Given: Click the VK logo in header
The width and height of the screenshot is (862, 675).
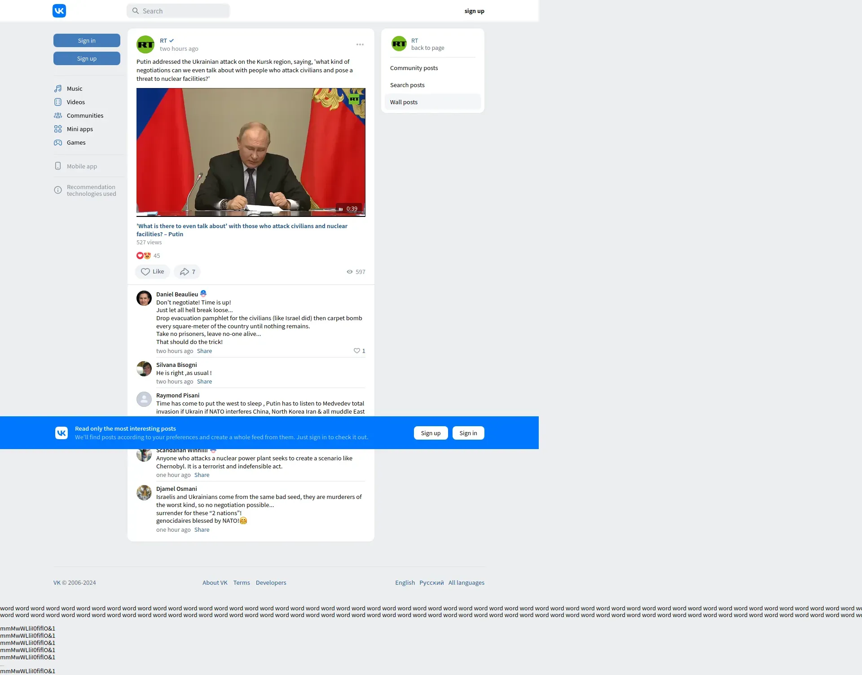Looking at the screenshot, I should (x=59, y=11).
